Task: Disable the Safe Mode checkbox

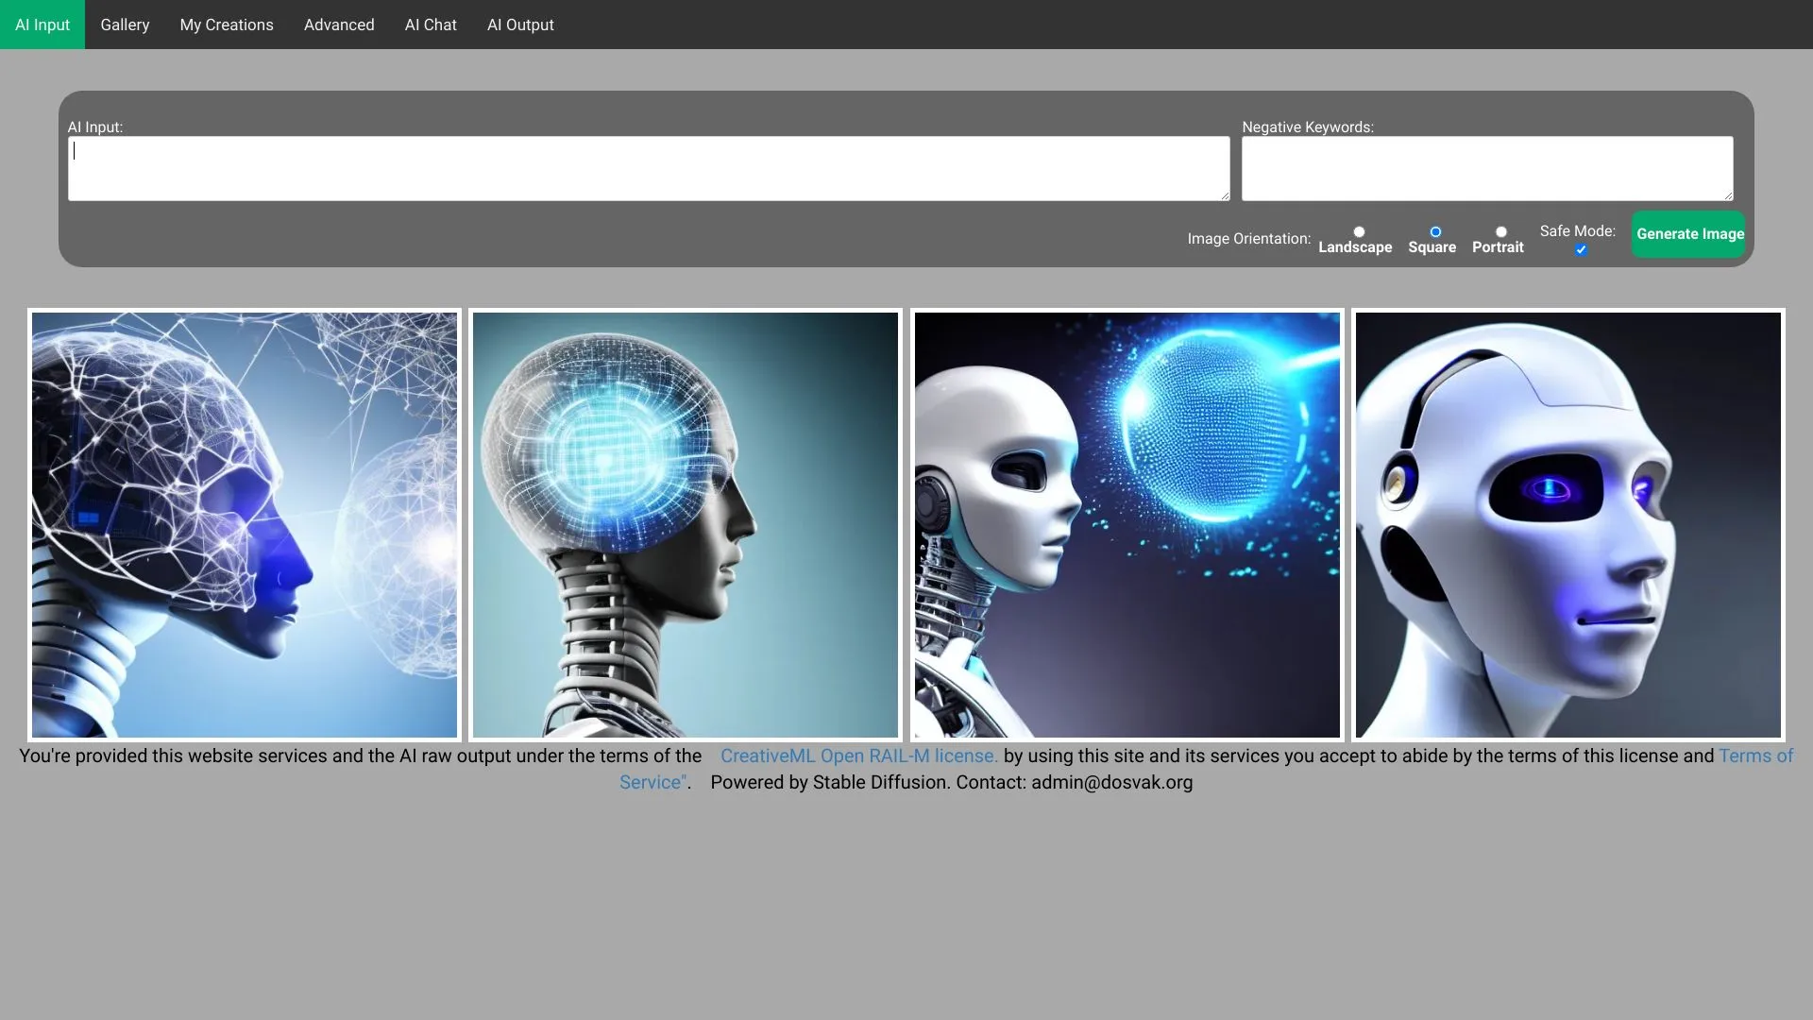Action: tap(1580, 249)
